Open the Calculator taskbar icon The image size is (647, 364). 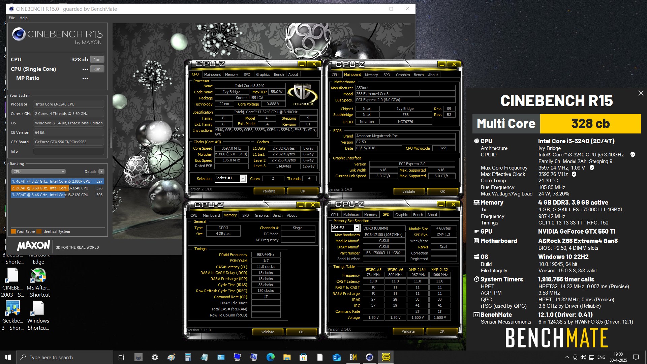(x=188, y=357)
